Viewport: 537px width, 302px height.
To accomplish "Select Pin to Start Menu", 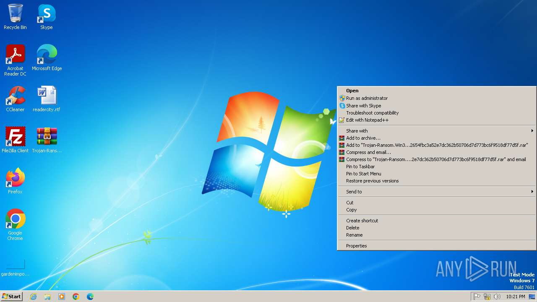I will (436, 174).
